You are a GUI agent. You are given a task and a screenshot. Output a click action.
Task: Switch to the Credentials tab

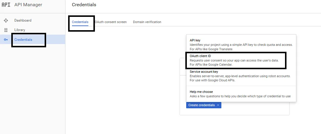point(80,22)
